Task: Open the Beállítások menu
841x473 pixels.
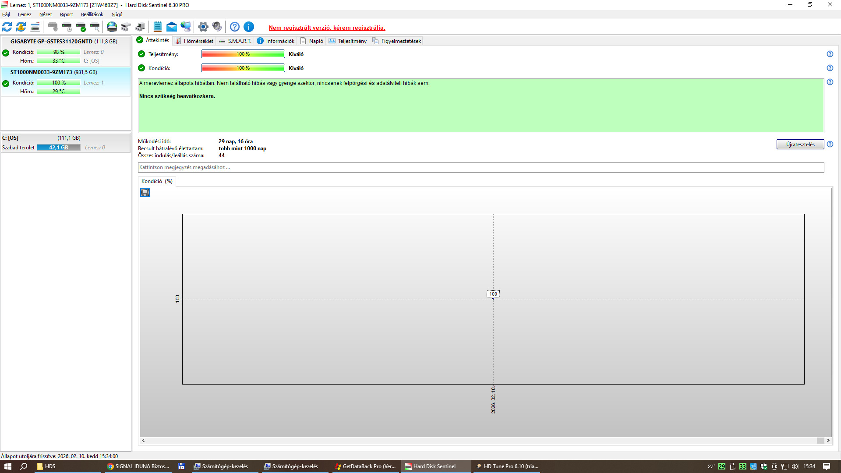Action: pos(92,14)
